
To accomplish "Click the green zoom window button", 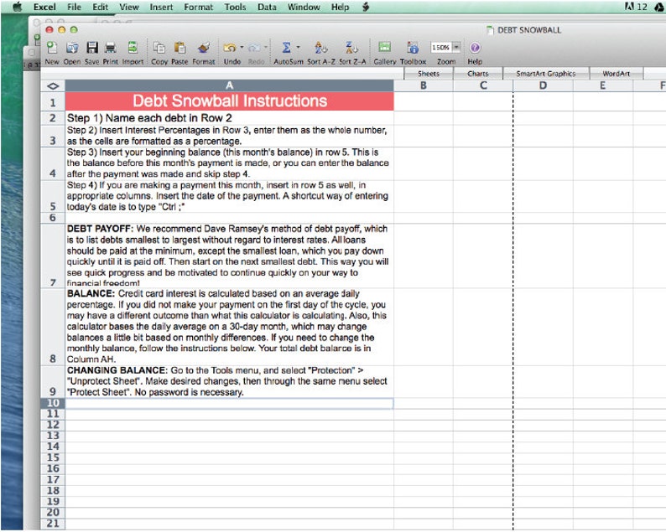I will click(x=74, y=29).
